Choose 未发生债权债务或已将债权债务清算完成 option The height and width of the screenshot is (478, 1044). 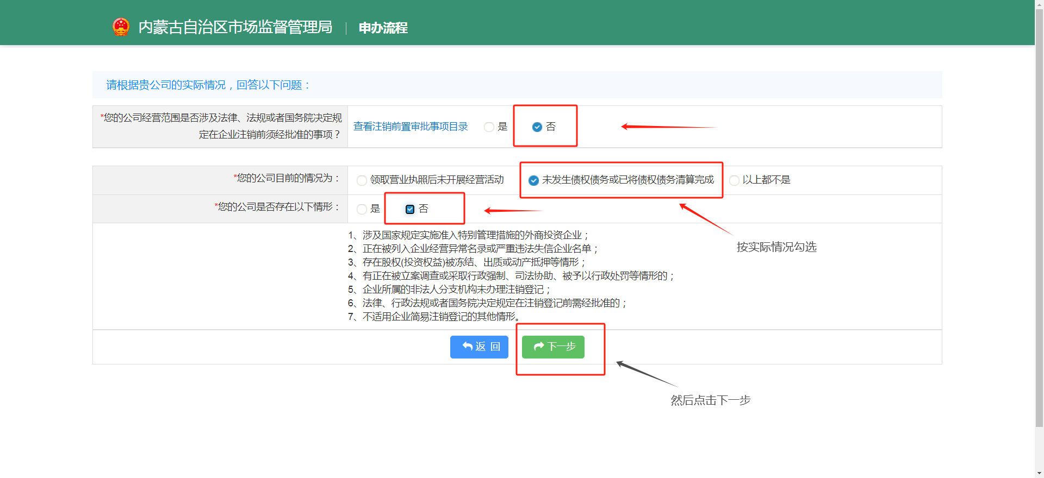pyautogui.click(x=534, y=180)
